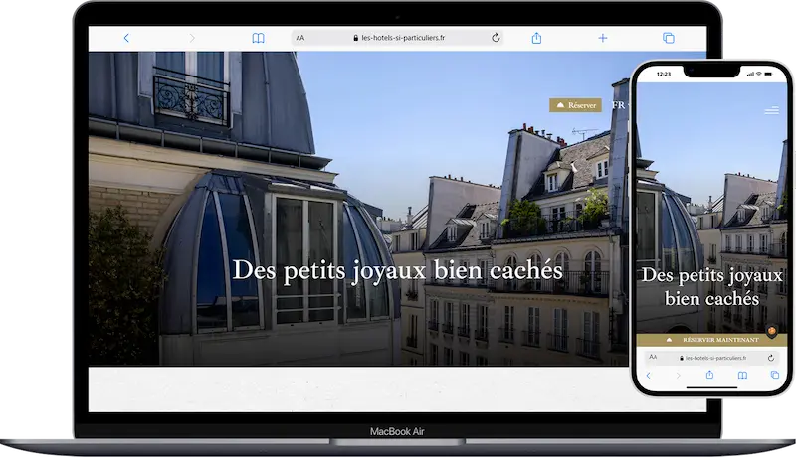Image resolution: width=796 pixels, height=457 pixels.
Task: Add a new tab with the plus icon
Action: coord(603,38)
